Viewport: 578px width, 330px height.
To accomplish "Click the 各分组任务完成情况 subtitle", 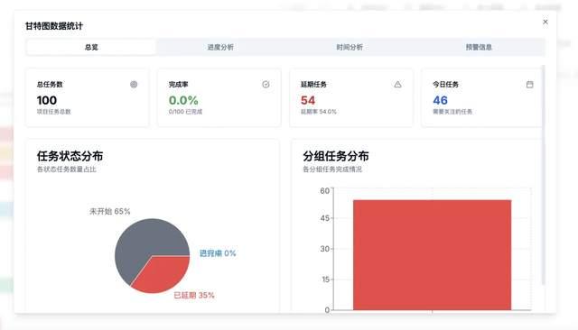I will (x=332, y=170).
